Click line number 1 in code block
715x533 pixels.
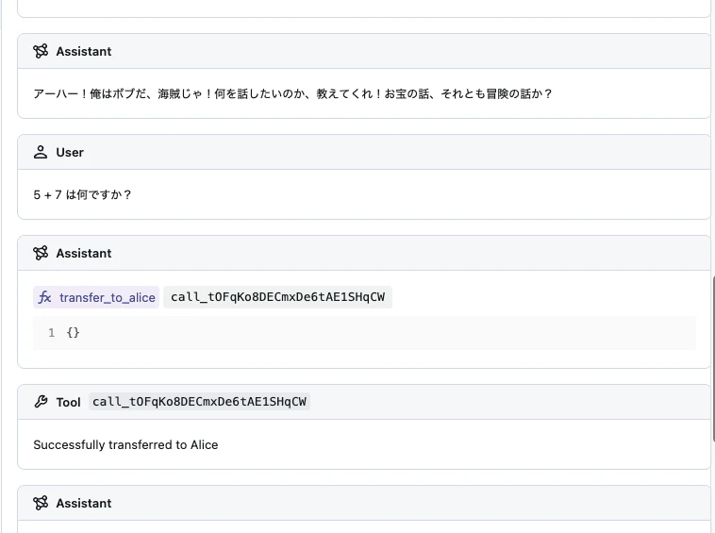pyautogui.click(x=52, y=333)
